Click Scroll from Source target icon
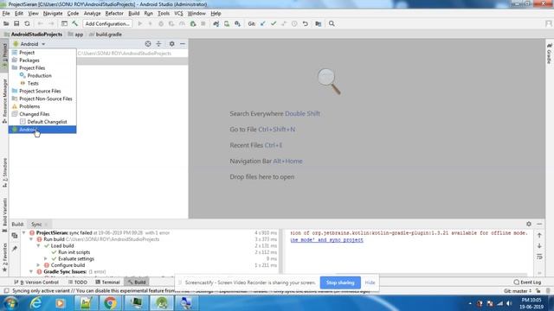The height and width of the screenshot is (311, 554). pos(148,44)
